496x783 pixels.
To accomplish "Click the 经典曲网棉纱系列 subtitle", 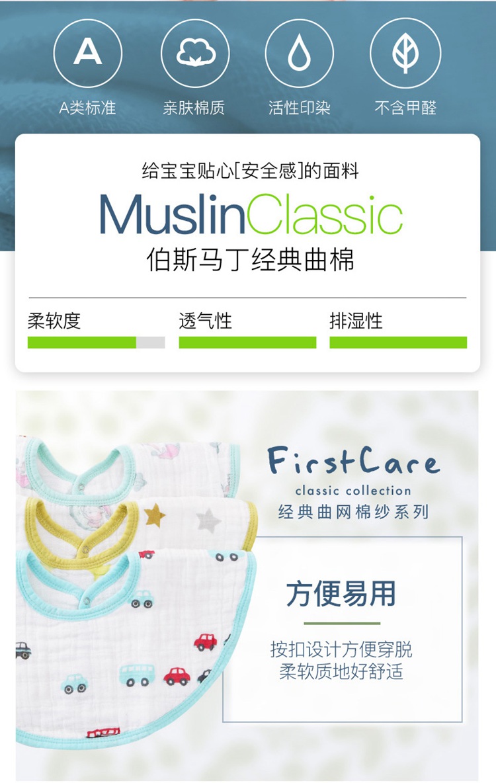I will click(x=353, y=512).
